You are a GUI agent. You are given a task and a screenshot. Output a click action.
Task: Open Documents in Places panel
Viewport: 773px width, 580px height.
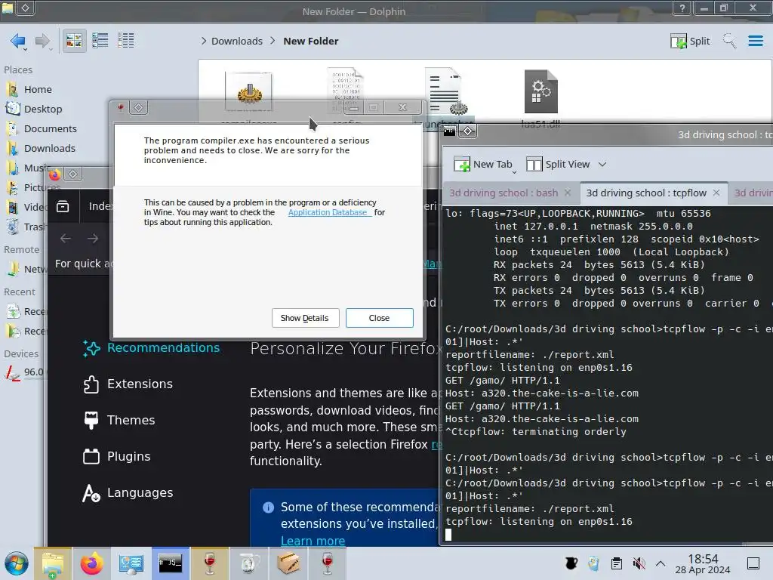[51, 128]
